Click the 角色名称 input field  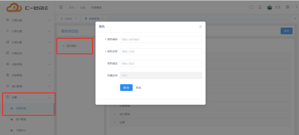[x=161, y=51]
